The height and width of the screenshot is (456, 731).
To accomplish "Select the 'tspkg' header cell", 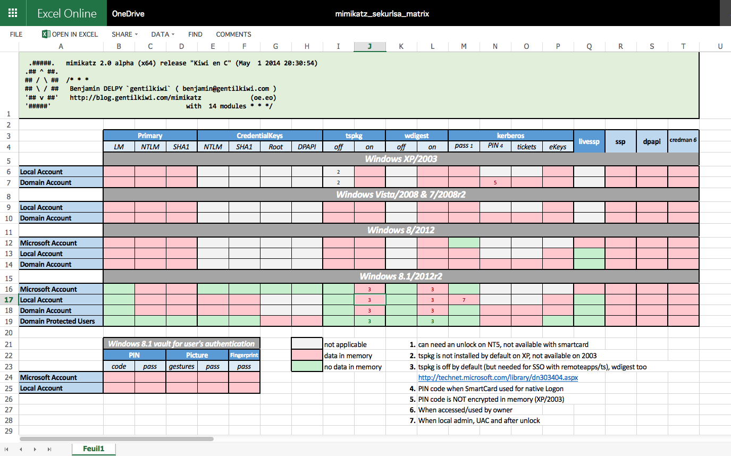I will pos(354,136).
